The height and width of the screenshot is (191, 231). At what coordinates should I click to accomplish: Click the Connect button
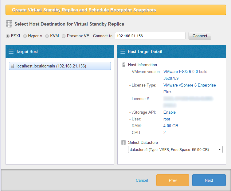point(200,36)
